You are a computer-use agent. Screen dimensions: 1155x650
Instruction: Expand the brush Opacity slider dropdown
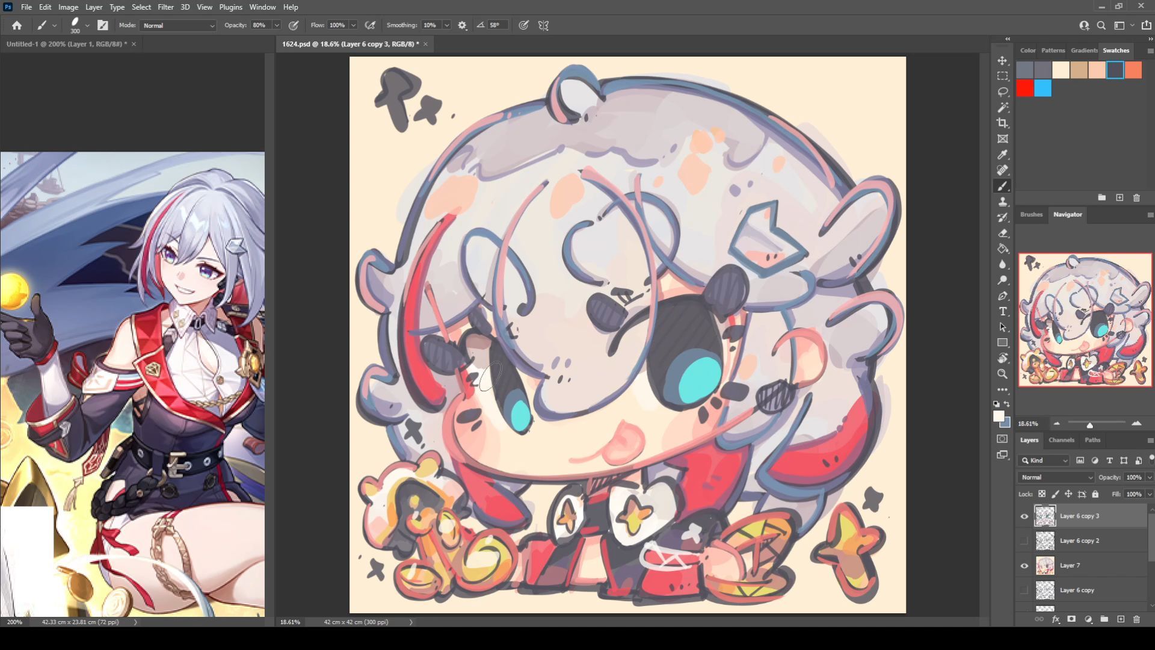pyautogui.click(x=277, y=25)
